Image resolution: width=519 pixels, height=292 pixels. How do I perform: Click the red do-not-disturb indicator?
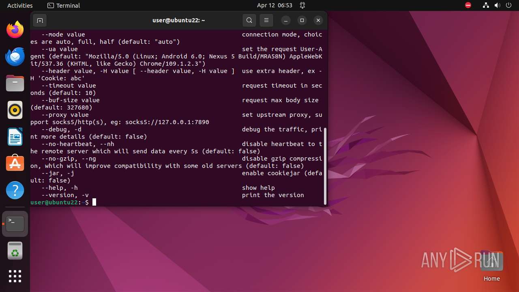pyautogui.click(x=468, y=5)
